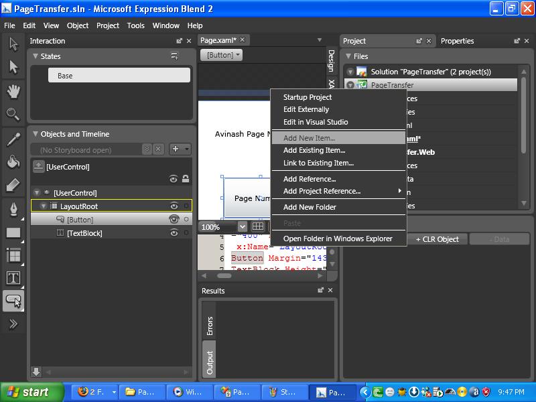Click the Files panel vertical scrollbar thumb
This screenshot has height=402, width=536.
[x=524, y=115]
